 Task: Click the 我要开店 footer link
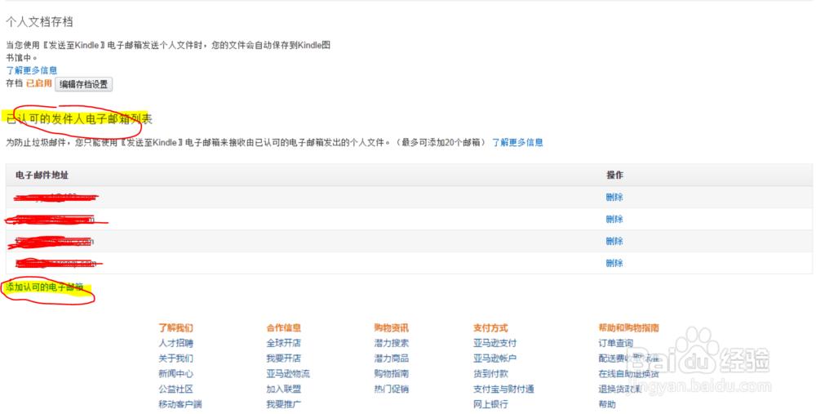(284, 358)
